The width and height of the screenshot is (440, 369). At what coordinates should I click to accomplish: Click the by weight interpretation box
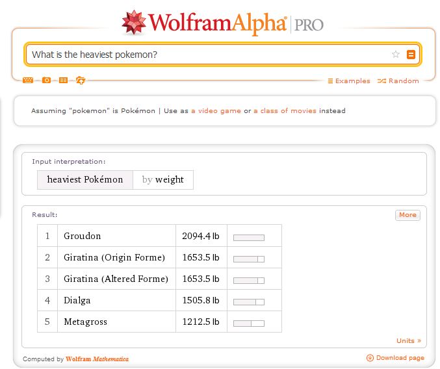[x=163, y=180]
